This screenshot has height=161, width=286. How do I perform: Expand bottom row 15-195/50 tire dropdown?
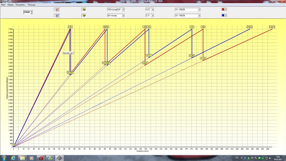click(x=199, y=15)
